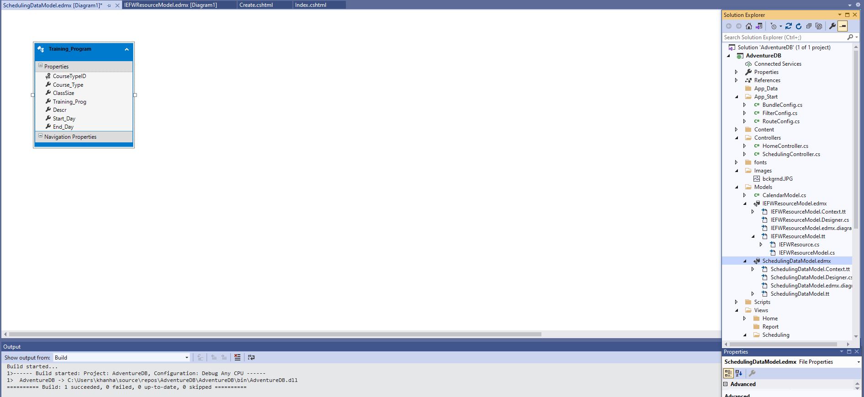Image resolution: width=864 pixels, height=397 pixels.
Task: Select SchedulingDataModel.tt file
Action: 800,294
